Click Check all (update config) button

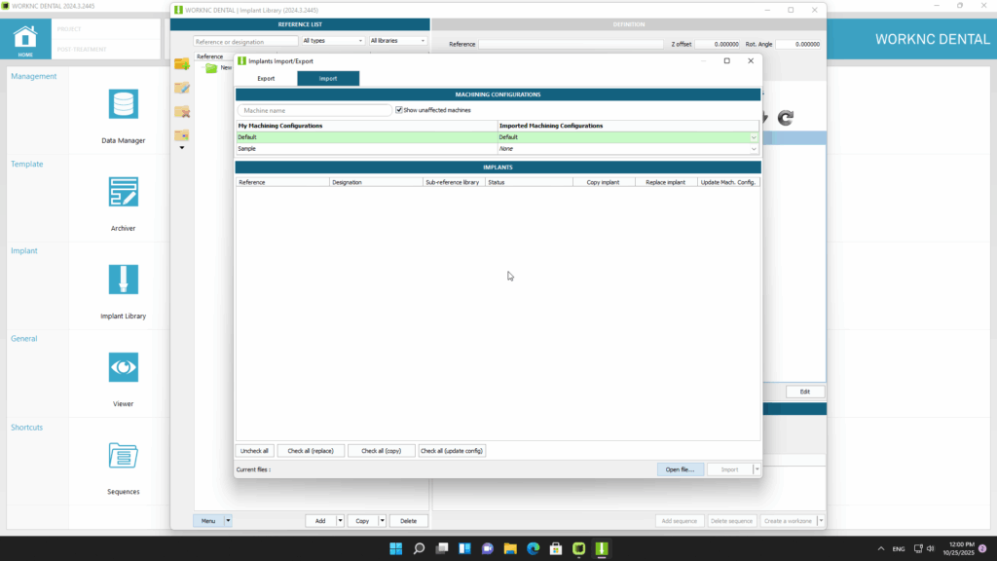click(452, 451)
